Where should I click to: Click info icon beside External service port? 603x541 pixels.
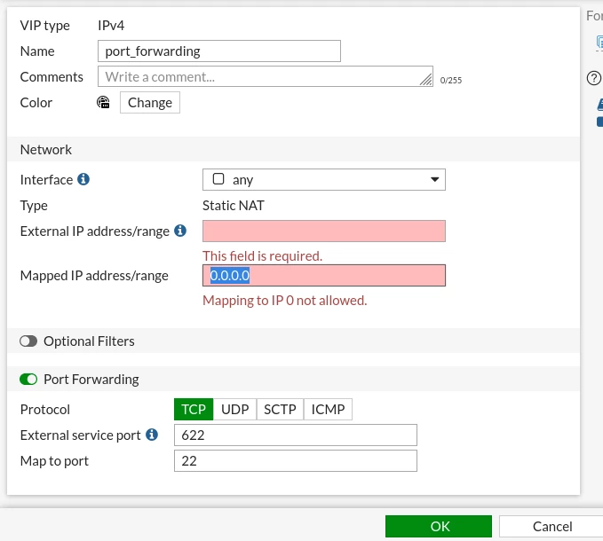pos(152,435)
